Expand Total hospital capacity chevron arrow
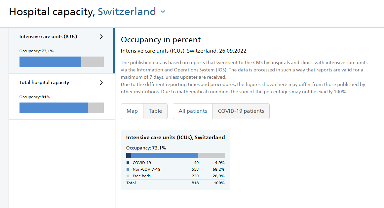This screenshot has height=208, width=384. click(x=101, y=83)
